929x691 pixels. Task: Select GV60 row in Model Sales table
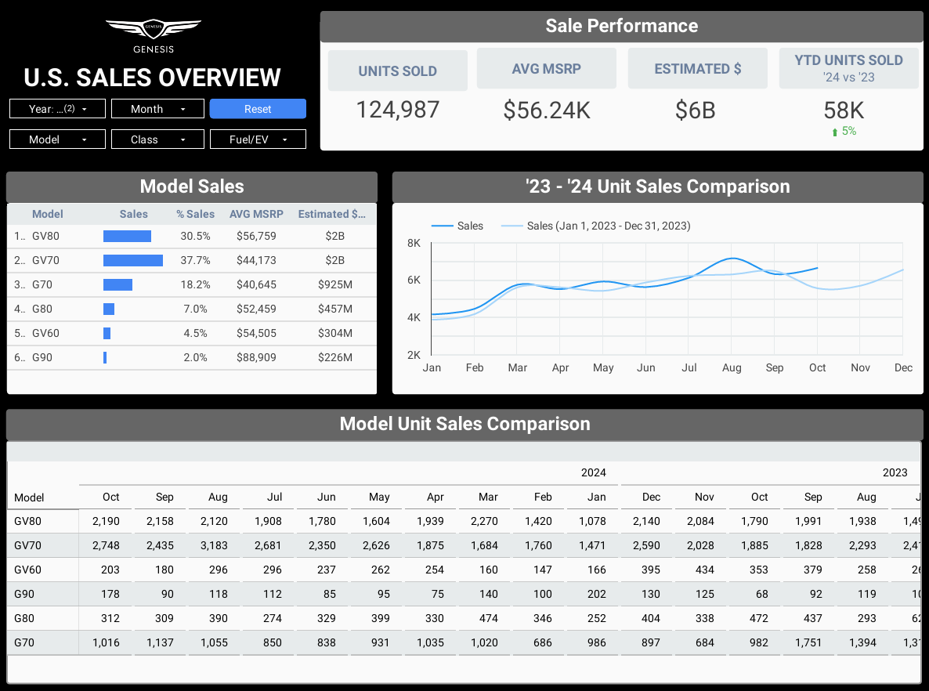pyautogui.click(x=192, y=333)
